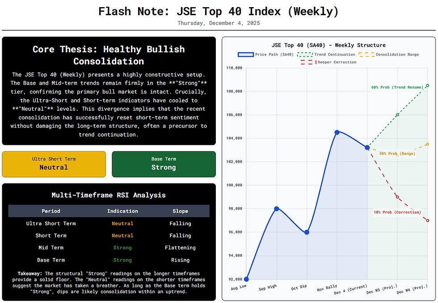The image size is (438, 303).
Task: Select the Indication column header
Action: [122, 211]
